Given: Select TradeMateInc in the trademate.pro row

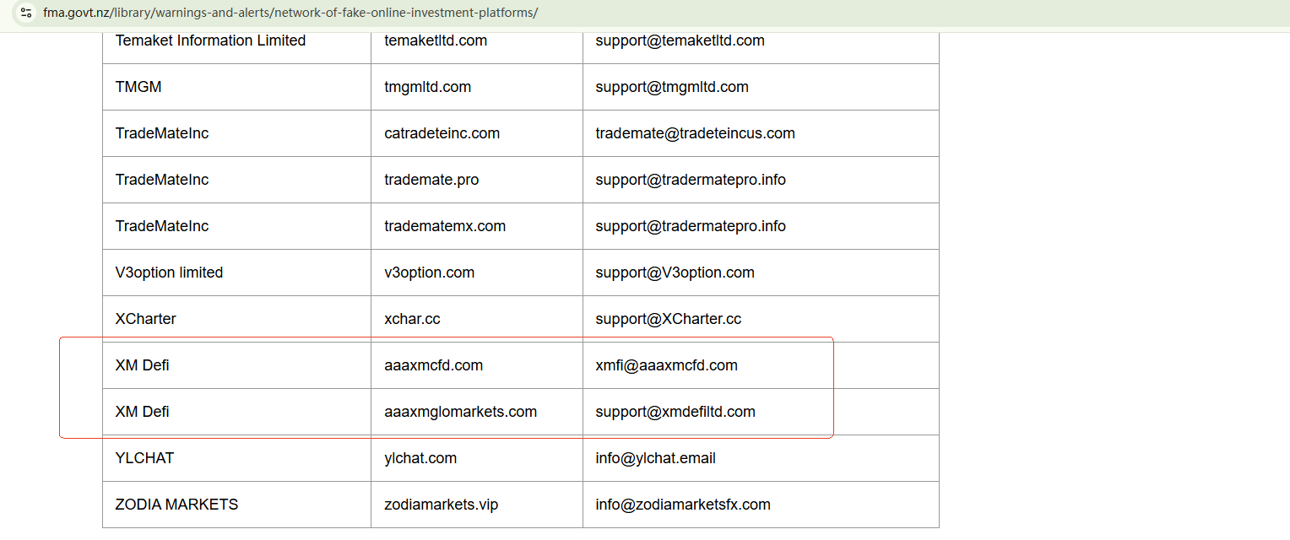Looking at the screenshot, I should click(236, 180).
